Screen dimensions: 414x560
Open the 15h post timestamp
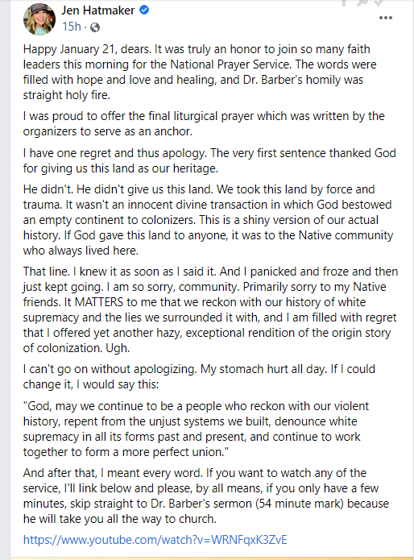(72, 27)
